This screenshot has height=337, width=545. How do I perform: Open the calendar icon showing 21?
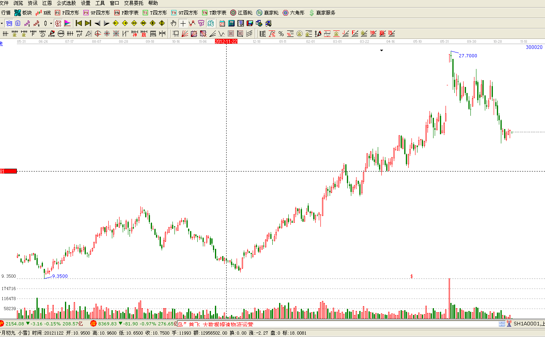click(222, 23)
